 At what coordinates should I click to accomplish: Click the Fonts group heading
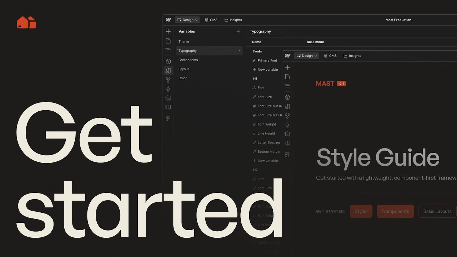[x=257, y=51]
